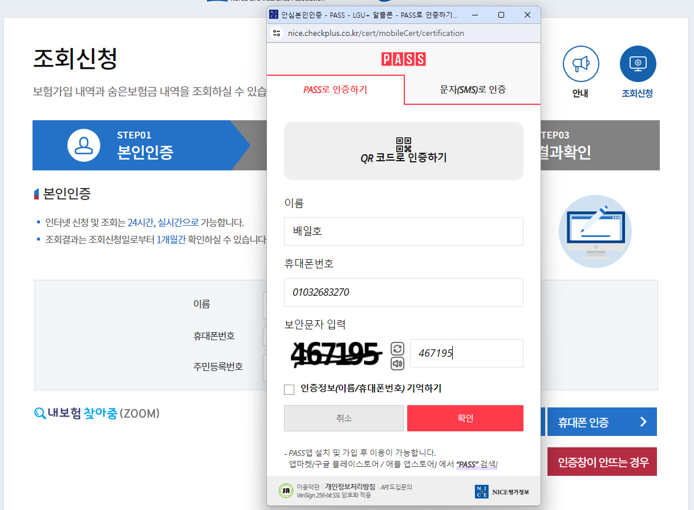Click the 취소 button
694x510 pixels.
click(344, 418)
